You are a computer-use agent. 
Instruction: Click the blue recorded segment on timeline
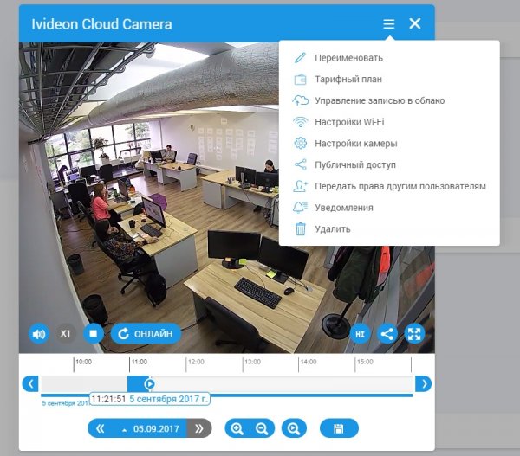point(136,384)
